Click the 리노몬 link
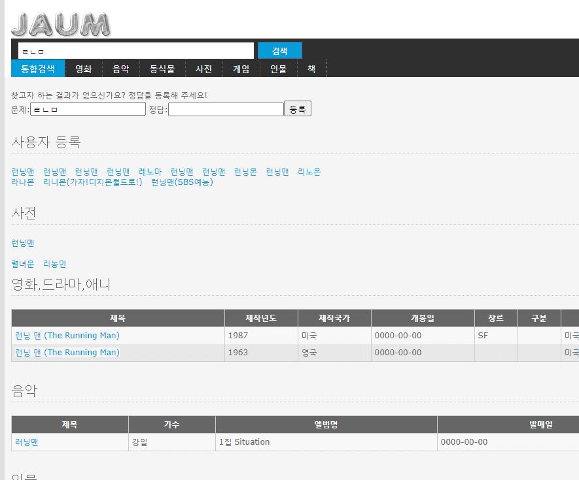579x480 pixels. 309,172
